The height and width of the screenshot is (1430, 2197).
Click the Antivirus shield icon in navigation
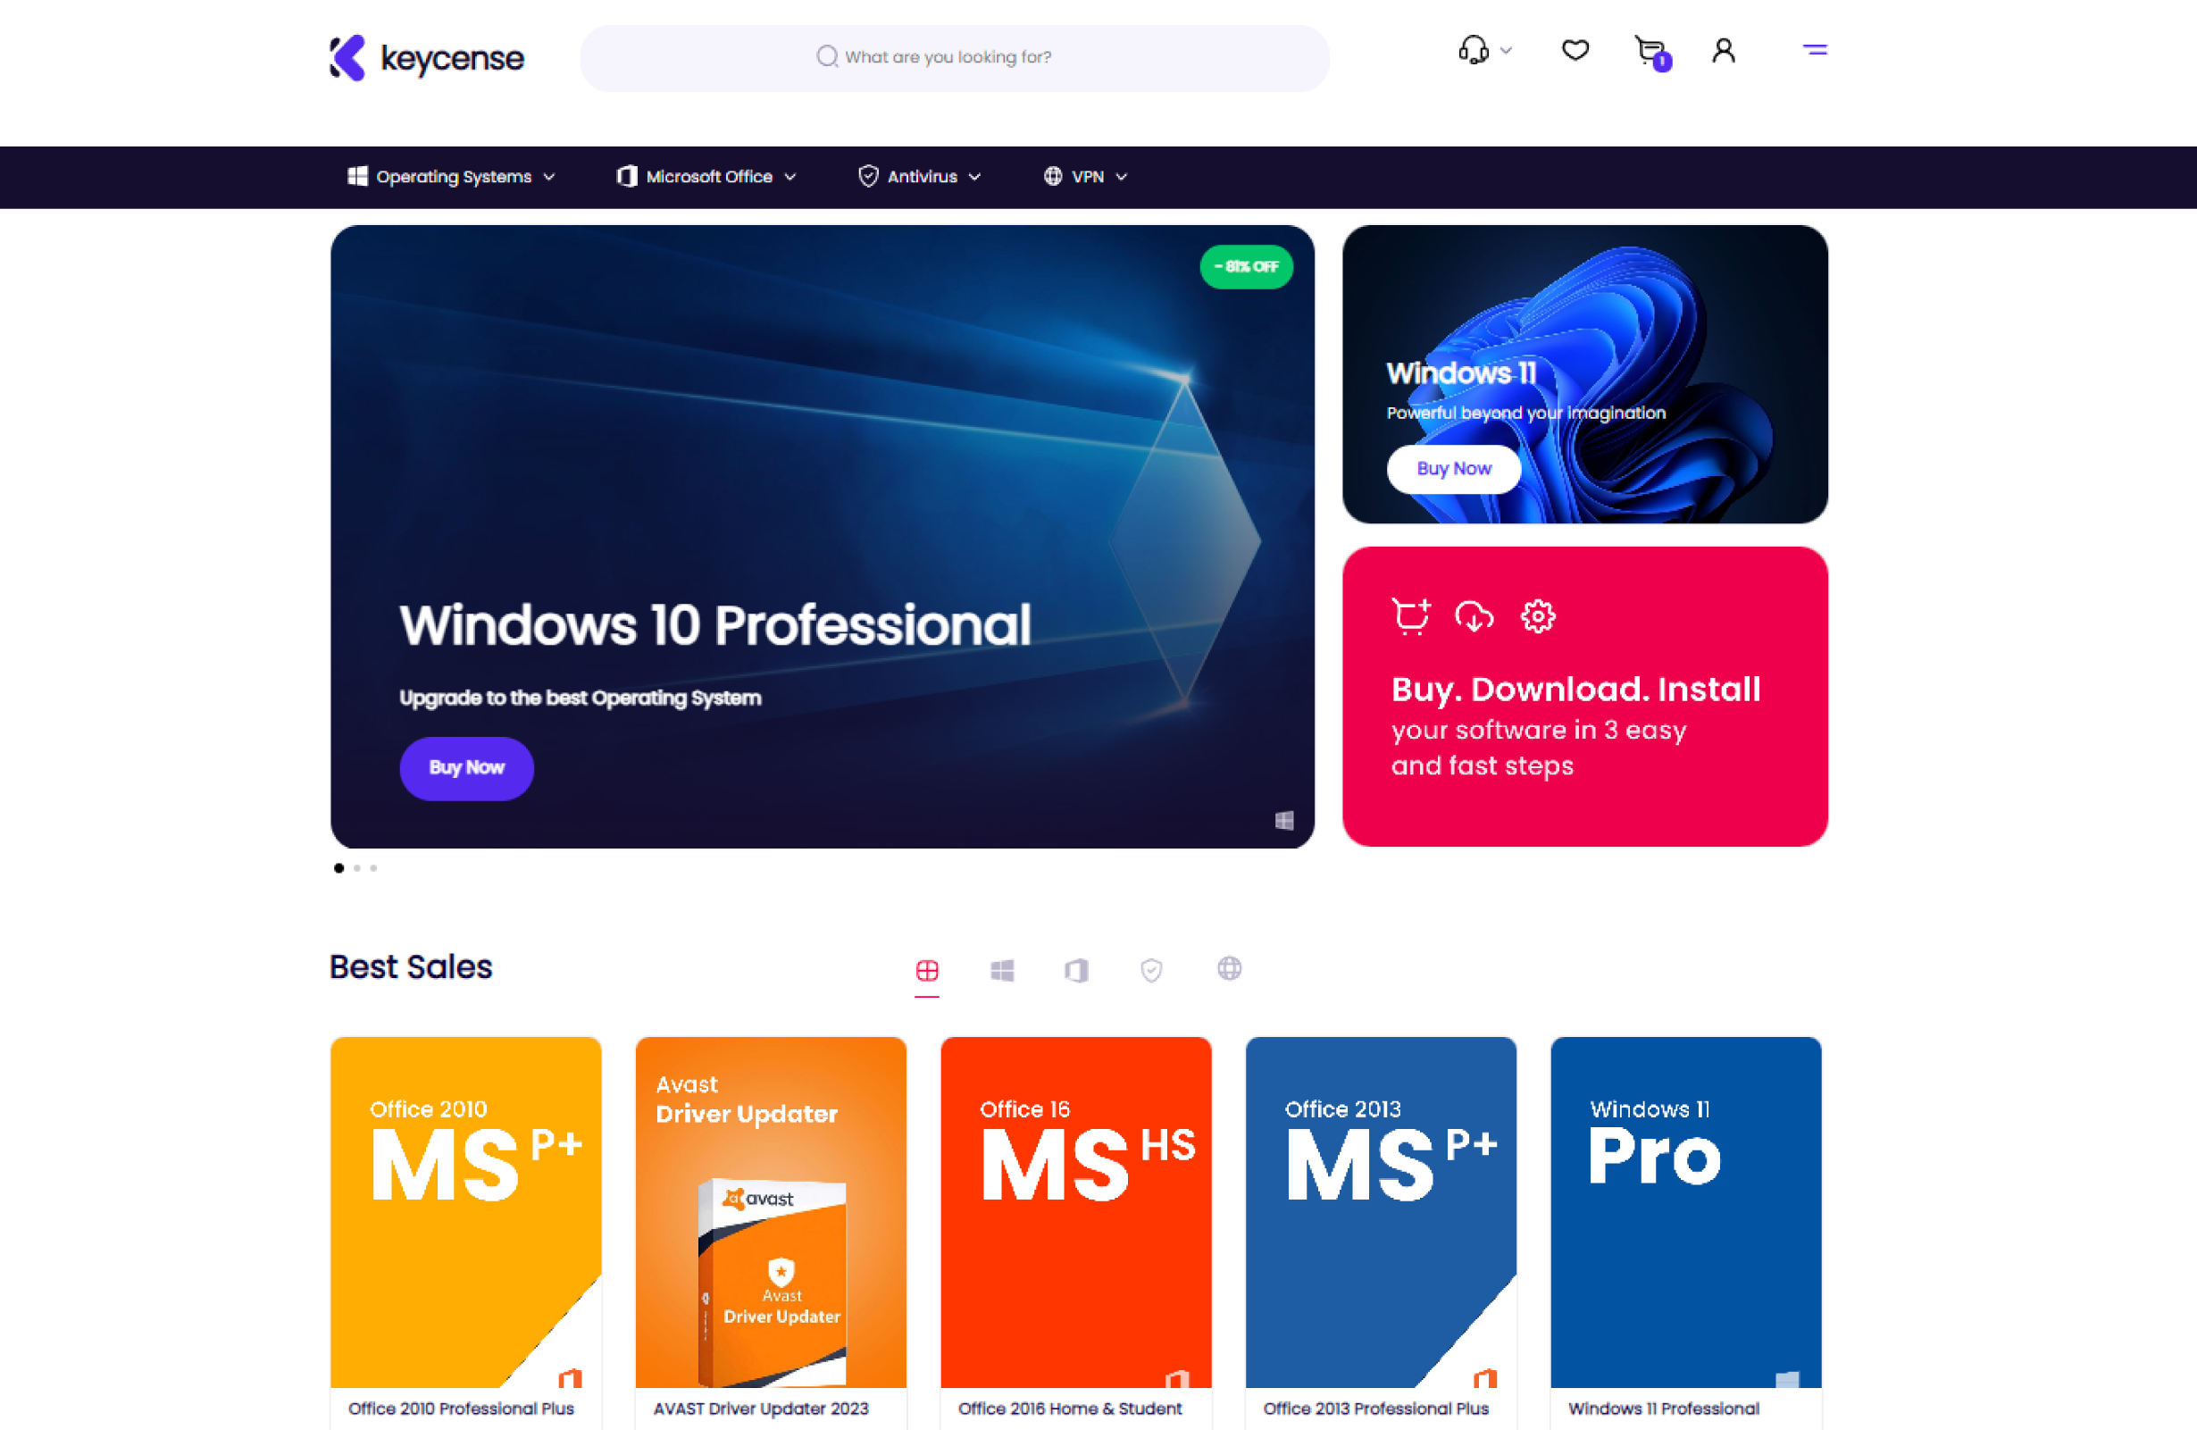tap(868, 176)
